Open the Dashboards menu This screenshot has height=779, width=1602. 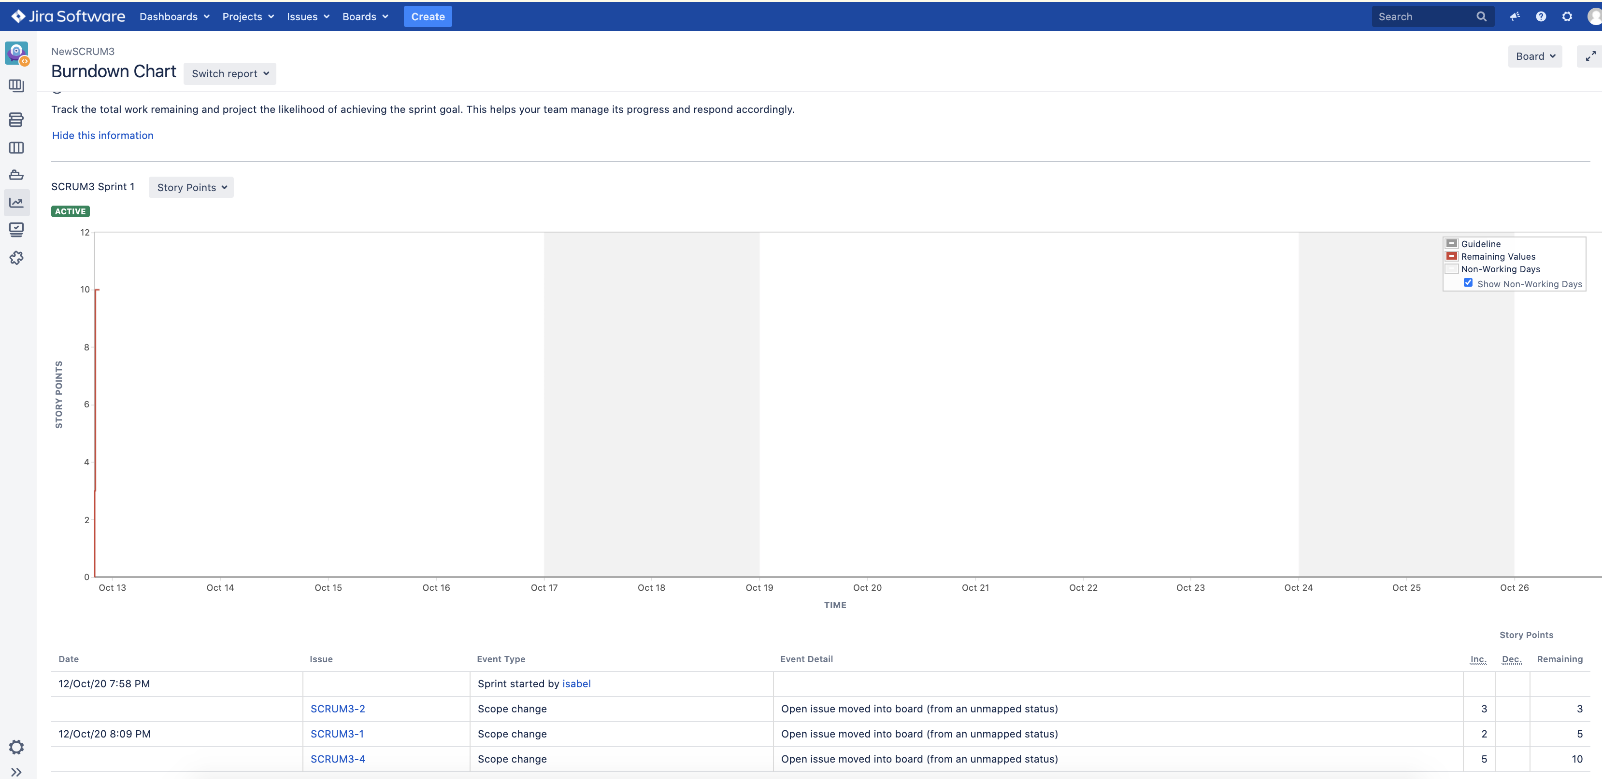[x=174, y=17]
